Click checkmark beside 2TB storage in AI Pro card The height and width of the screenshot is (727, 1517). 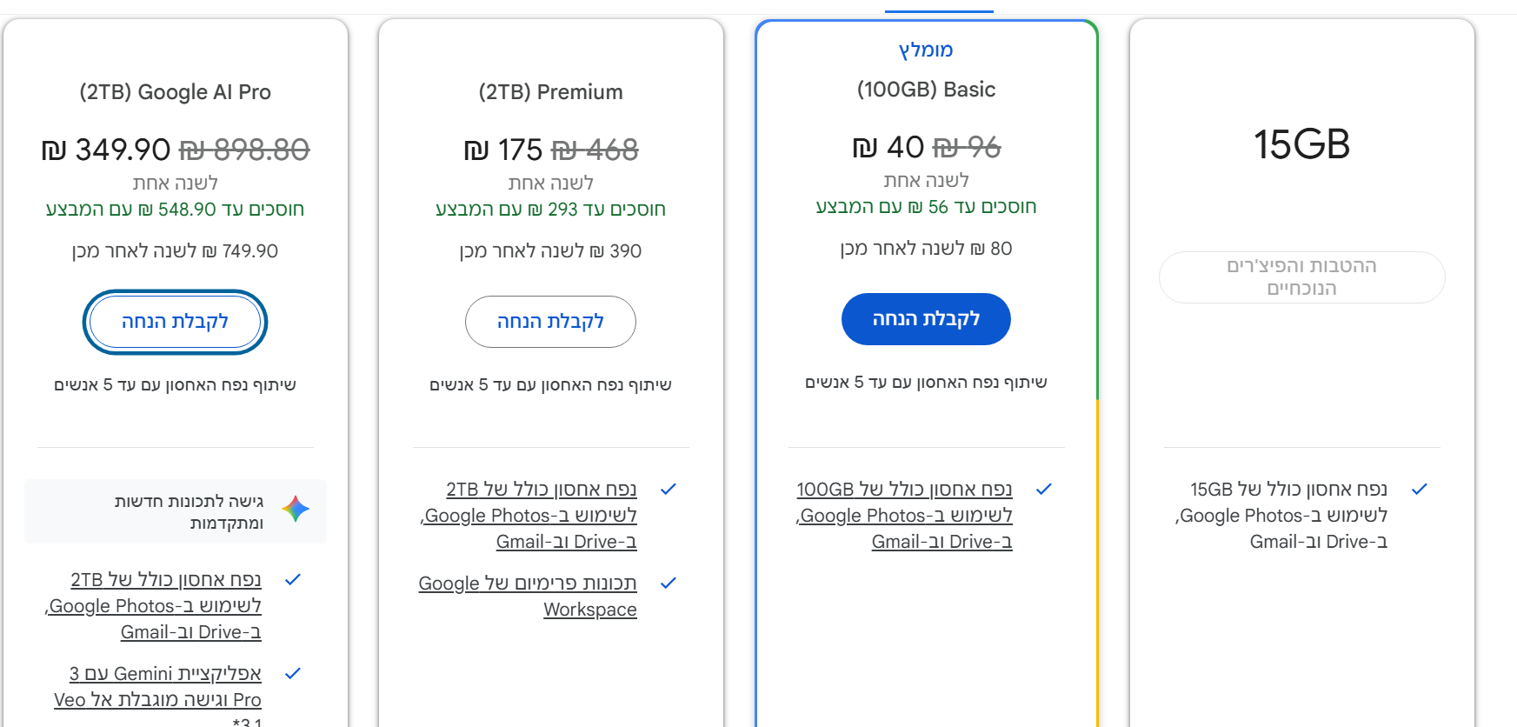[x=293, y=579]
